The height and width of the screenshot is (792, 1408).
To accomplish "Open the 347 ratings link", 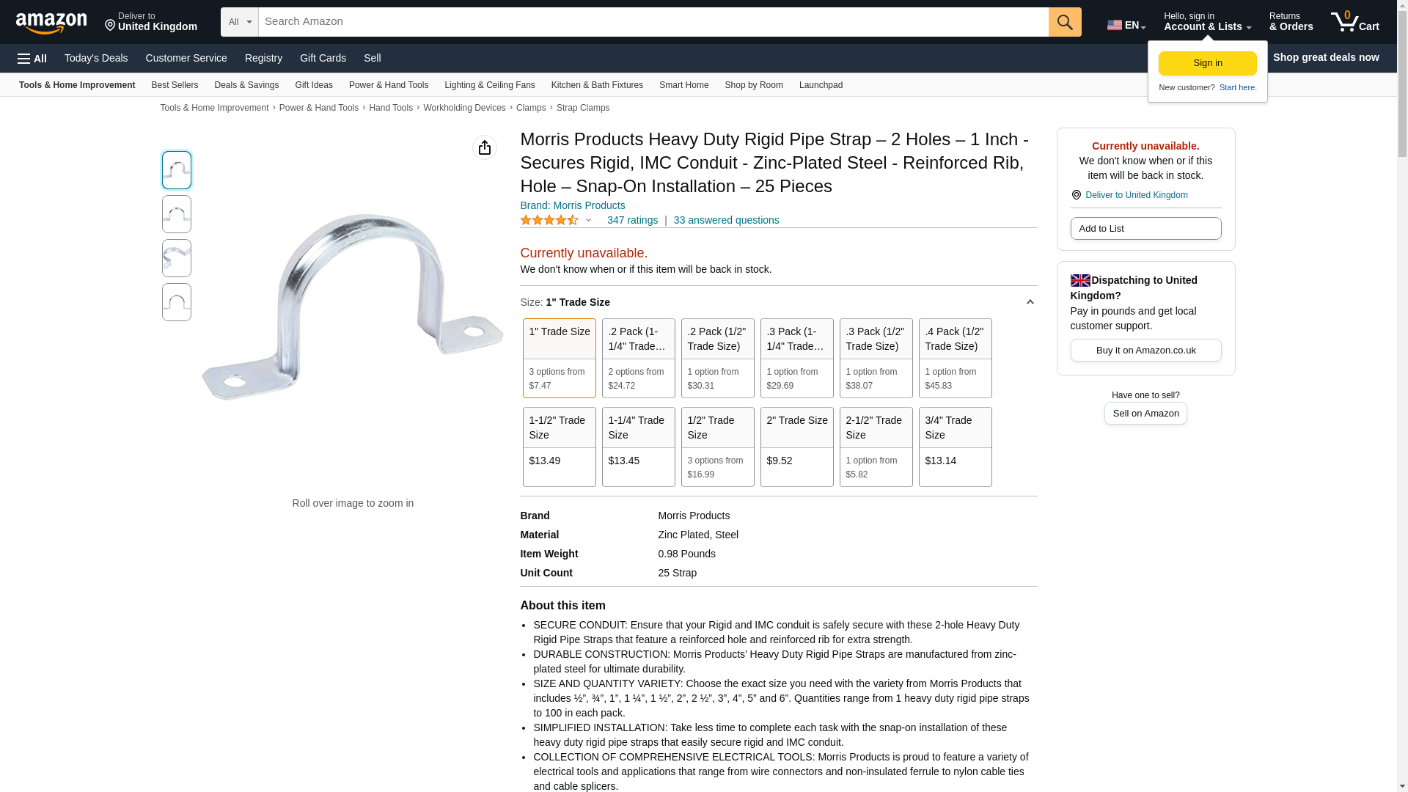I will coord(632,220).
